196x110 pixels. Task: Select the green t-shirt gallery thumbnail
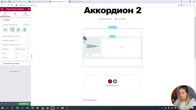24,30
